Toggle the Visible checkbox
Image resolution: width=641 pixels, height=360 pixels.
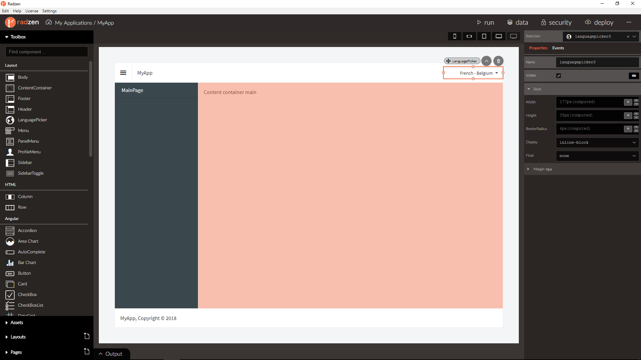click(x=559, y=76)
